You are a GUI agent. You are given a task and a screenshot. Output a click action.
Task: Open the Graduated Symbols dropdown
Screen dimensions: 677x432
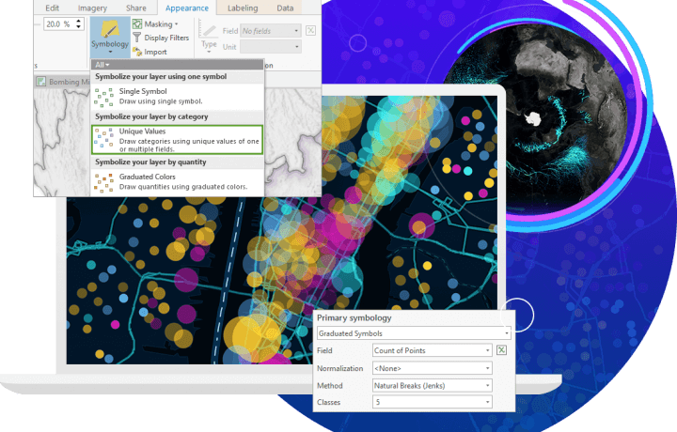click(x=414, y=333)
